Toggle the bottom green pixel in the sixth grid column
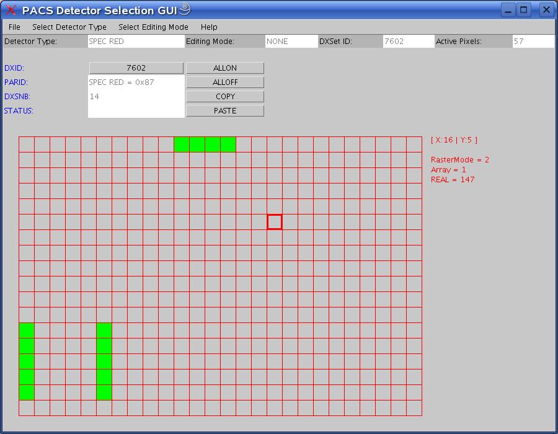The height and width of the screenshot is (434, 558). 104,392
